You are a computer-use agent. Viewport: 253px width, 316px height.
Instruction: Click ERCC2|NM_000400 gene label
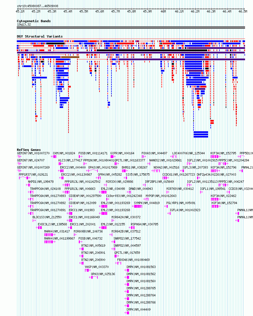(73, 167)
